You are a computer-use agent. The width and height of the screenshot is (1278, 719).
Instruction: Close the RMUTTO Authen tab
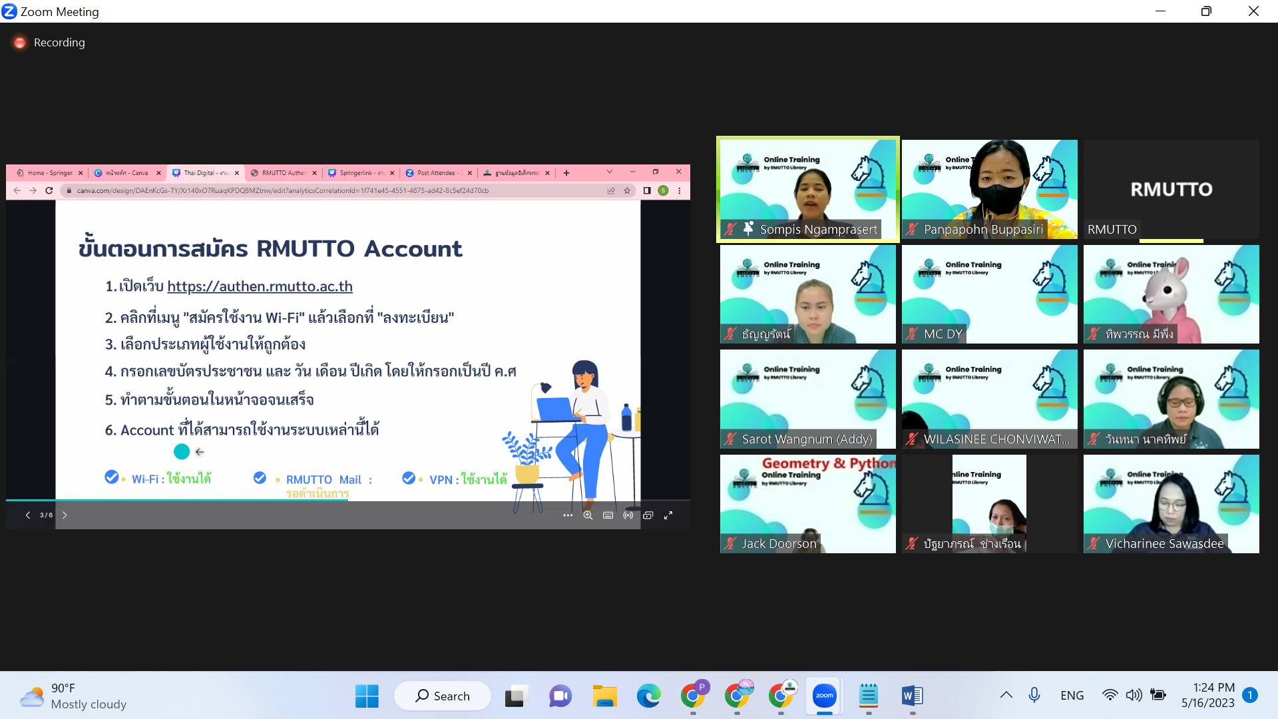[315, 173]
